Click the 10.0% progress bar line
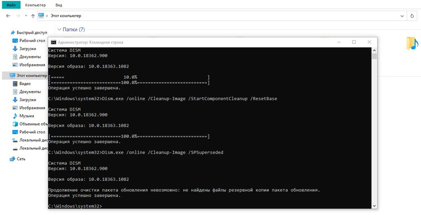421x215 pixels. click(x=129, y=77)
